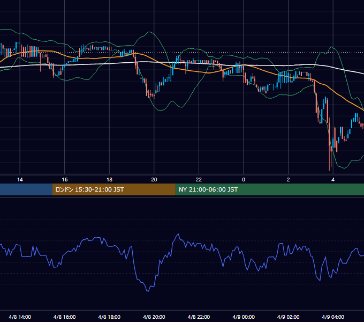Click the 22 hour axis label
Screen dimensions: 364x322
(x=199, y=180)
